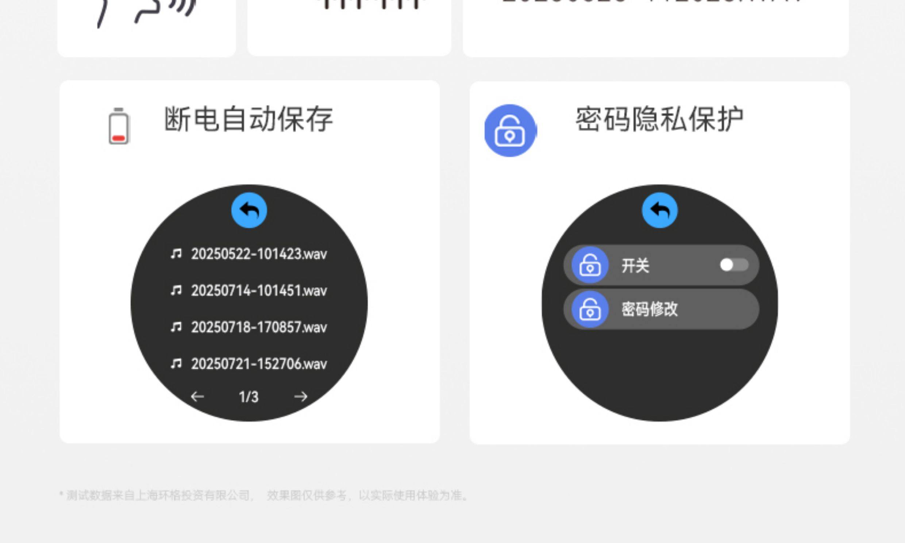Click music note icon of 20250721-152706.wav
The width and height of the screenshot is (905, 543).
tap(176, 363)
